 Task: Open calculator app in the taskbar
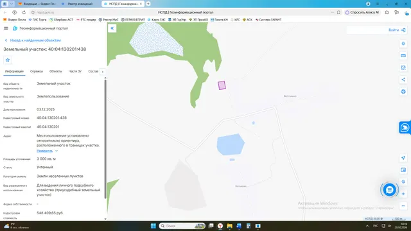[249, 226]
